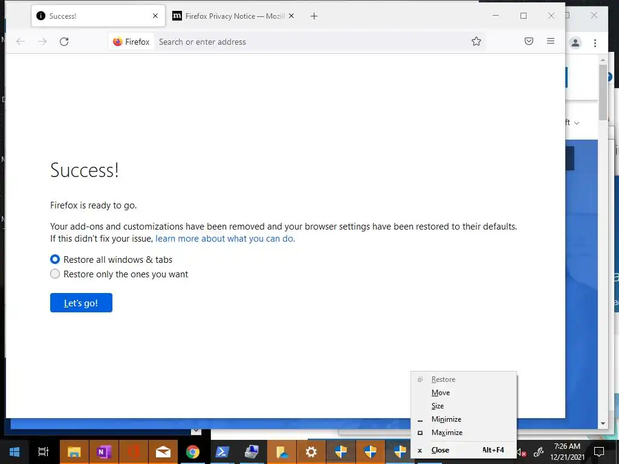The width and height of the screenshot is (619, 464).
Task: Click the background window vertical scrollbar thumb
Action: [x=603, y=92]
